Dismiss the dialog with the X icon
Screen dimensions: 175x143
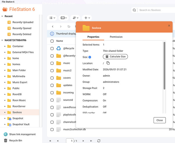tap(169, 26)
